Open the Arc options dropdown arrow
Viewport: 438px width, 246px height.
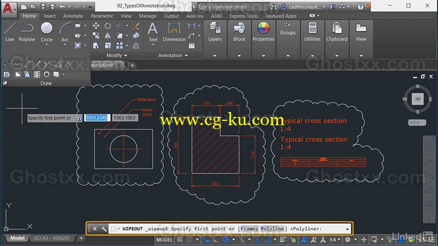tap(65, 45)
